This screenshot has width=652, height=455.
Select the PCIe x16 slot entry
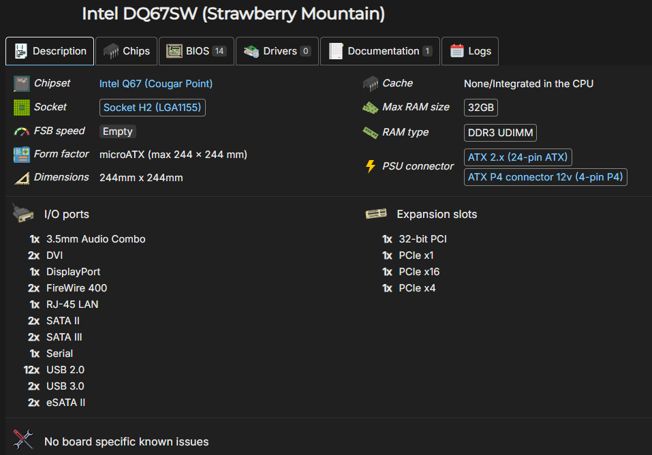[419, 272]
